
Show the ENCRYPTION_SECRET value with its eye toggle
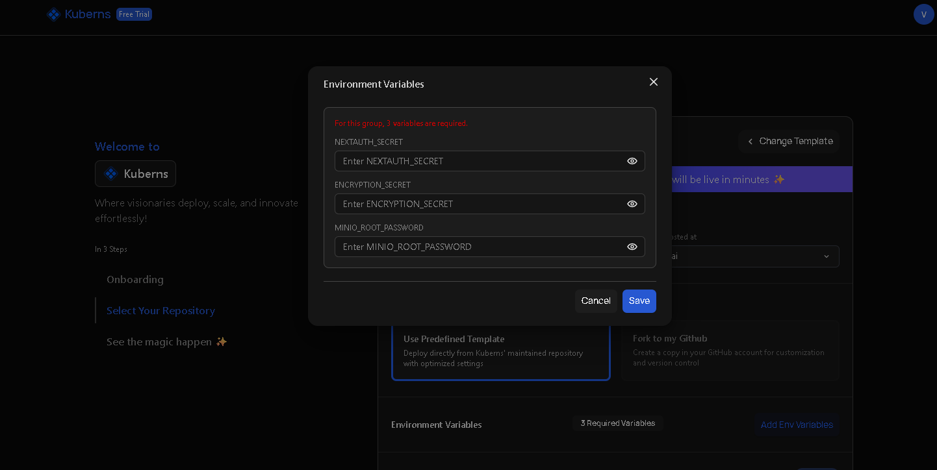632,204
